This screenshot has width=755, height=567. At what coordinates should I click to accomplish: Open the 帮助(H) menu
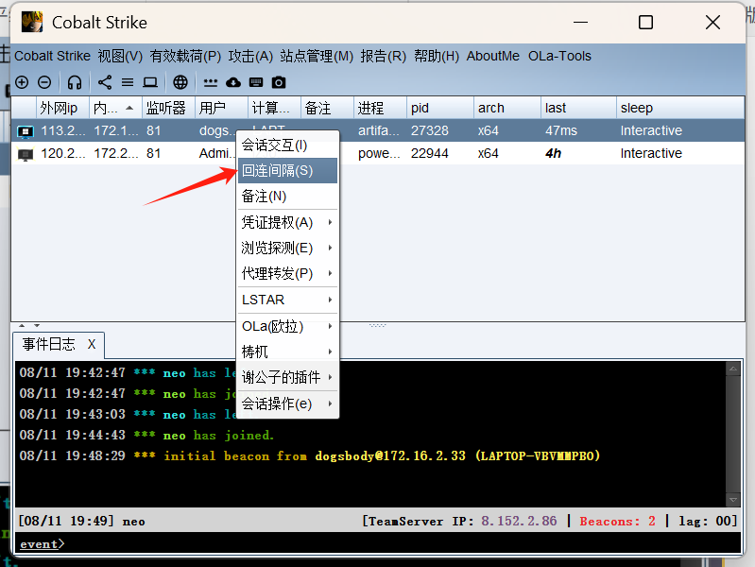437,56
